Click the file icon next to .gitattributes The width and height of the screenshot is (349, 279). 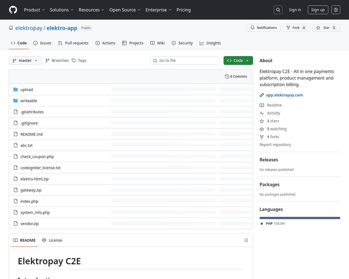click(16, 112)
